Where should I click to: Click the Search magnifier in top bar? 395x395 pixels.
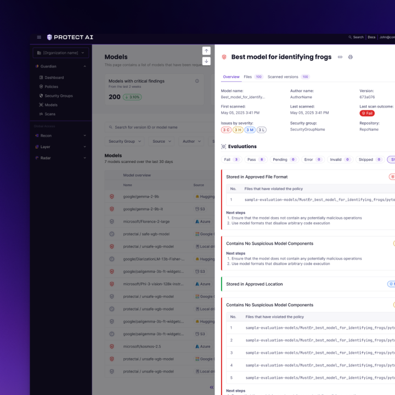(350, 37)
